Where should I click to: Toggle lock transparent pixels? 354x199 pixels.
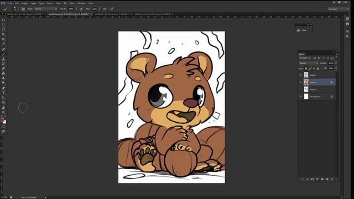click(x=306, y=69)
